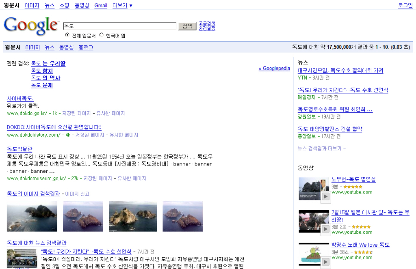Open 이미지 in the top navigation bar
The width and height of the screenshot is (416, 269).
32,5
